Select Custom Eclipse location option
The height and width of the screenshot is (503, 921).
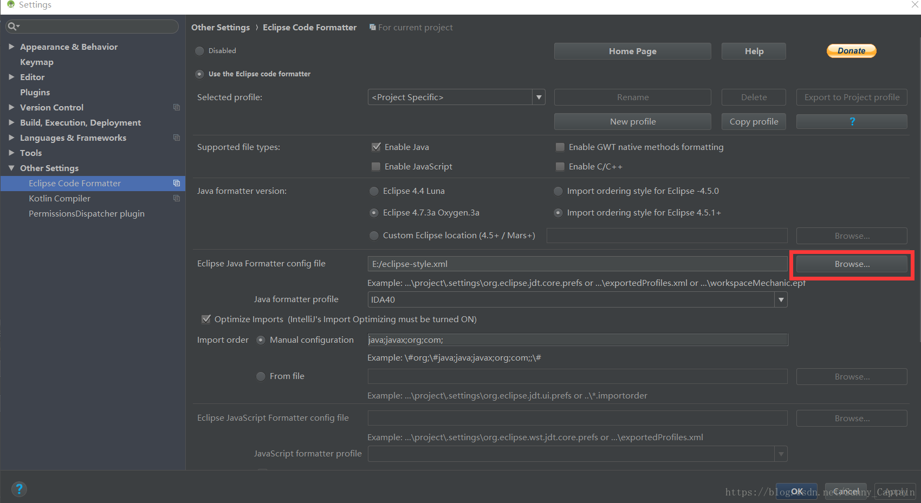coord(374,236)
